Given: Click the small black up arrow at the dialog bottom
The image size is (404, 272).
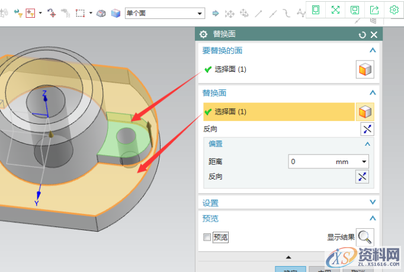Looking at the screenshot, I should coord(288,257).
